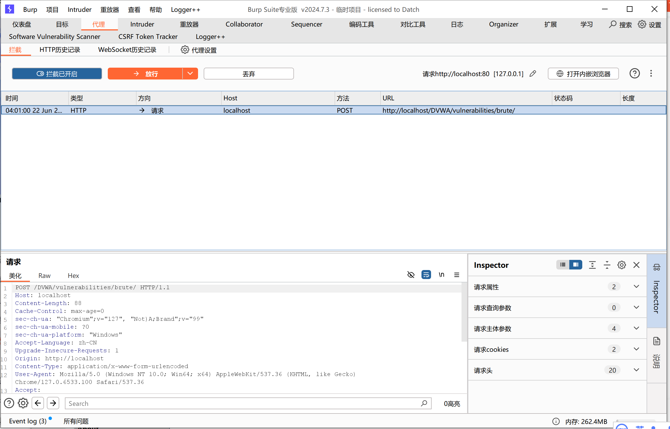Toggle hide non-printable characters eye icon

click(x=411, y=275)
